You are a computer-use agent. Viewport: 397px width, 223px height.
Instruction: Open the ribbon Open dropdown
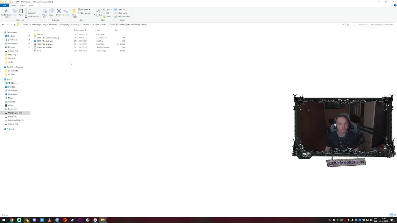[107, 10]
